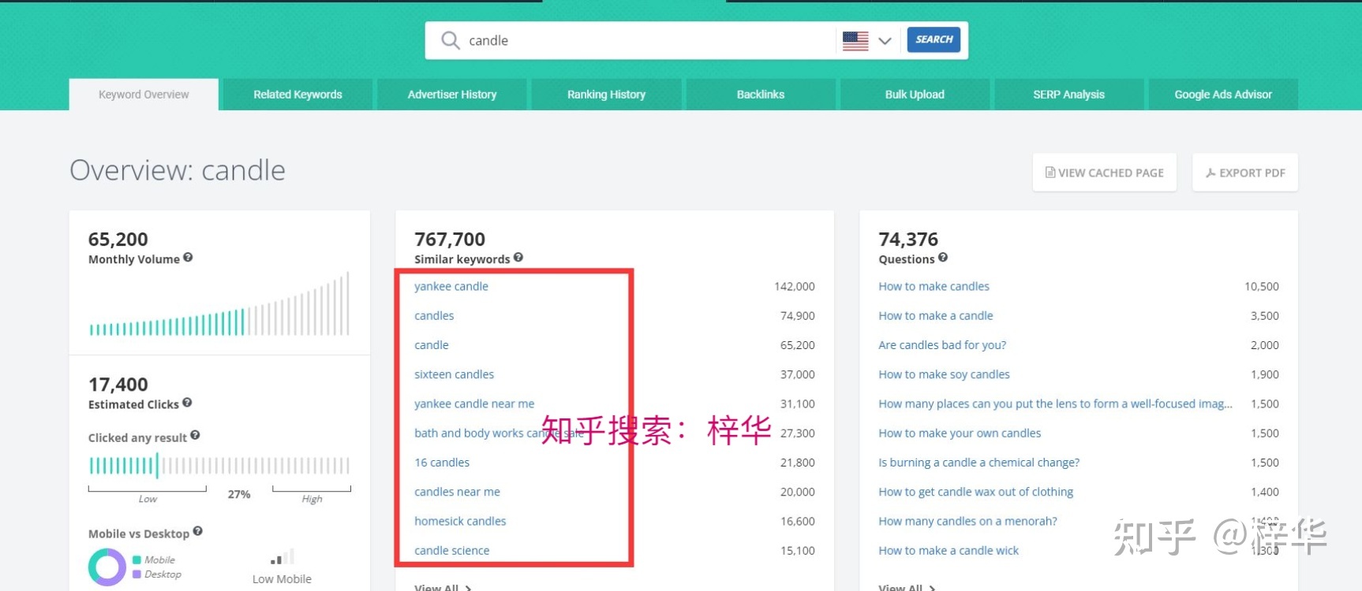Open the candles near me keyword link
1362x591 pixels.
point(457,492)
